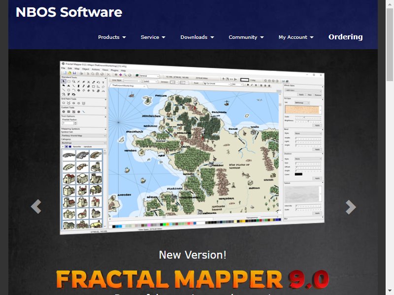Expand the Community menu

click(246, 37)
